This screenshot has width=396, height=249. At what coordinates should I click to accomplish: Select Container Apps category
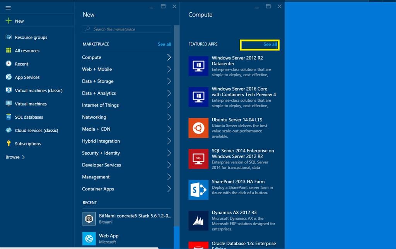(x=126, y=189)
